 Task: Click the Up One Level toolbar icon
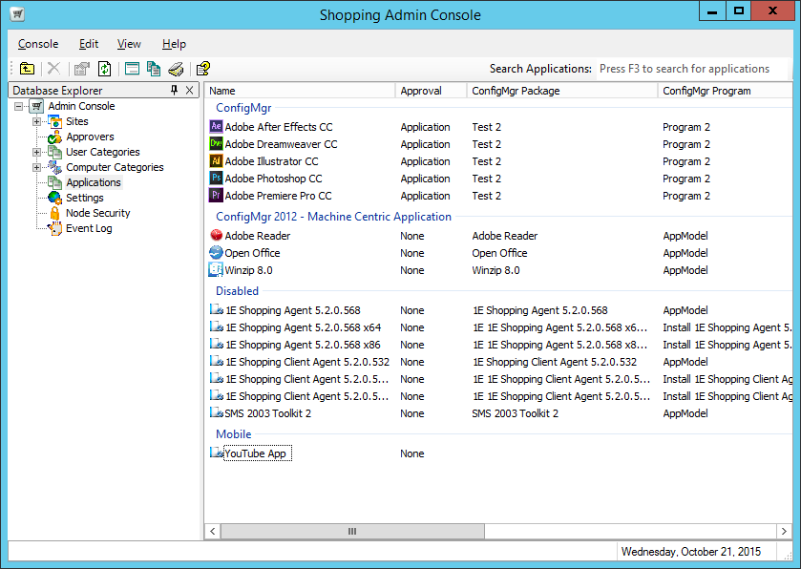(28, 69)
